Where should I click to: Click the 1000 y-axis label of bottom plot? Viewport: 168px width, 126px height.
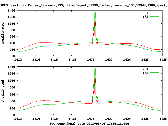(x=11, y=81)
